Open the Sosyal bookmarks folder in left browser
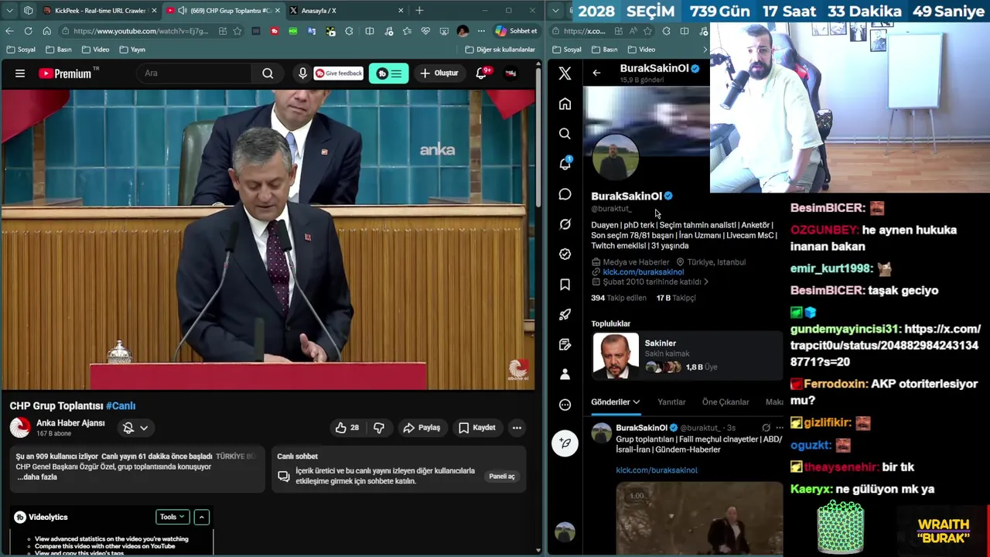 pyautogui.click(x=21, y=50)
